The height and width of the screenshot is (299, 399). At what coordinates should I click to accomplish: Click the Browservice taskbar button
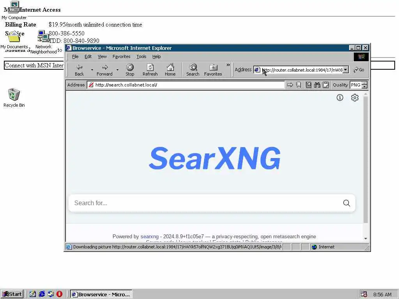(x=101, y=294)
